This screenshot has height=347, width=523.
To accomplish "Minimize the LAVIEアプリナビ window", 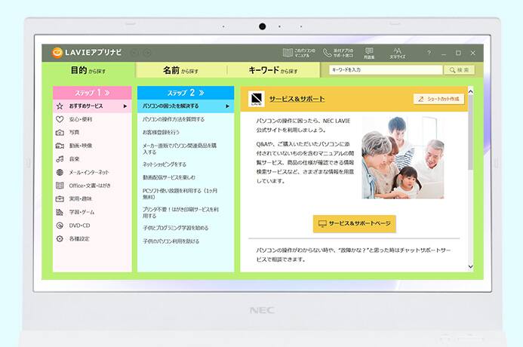I will pyautogui.click(x=444, y=54).
